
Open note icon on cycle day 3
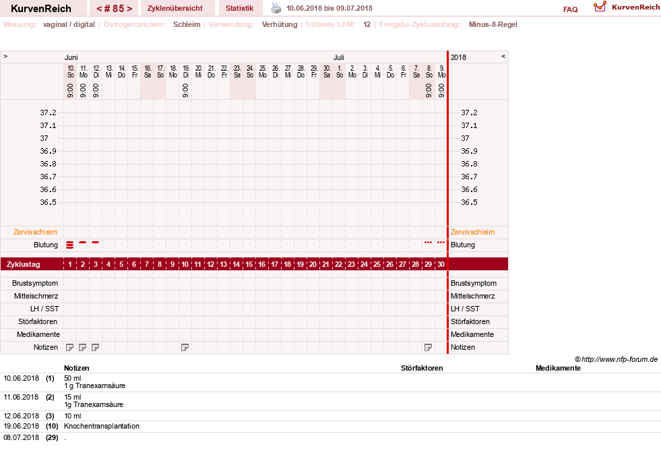tap(95, 347)
